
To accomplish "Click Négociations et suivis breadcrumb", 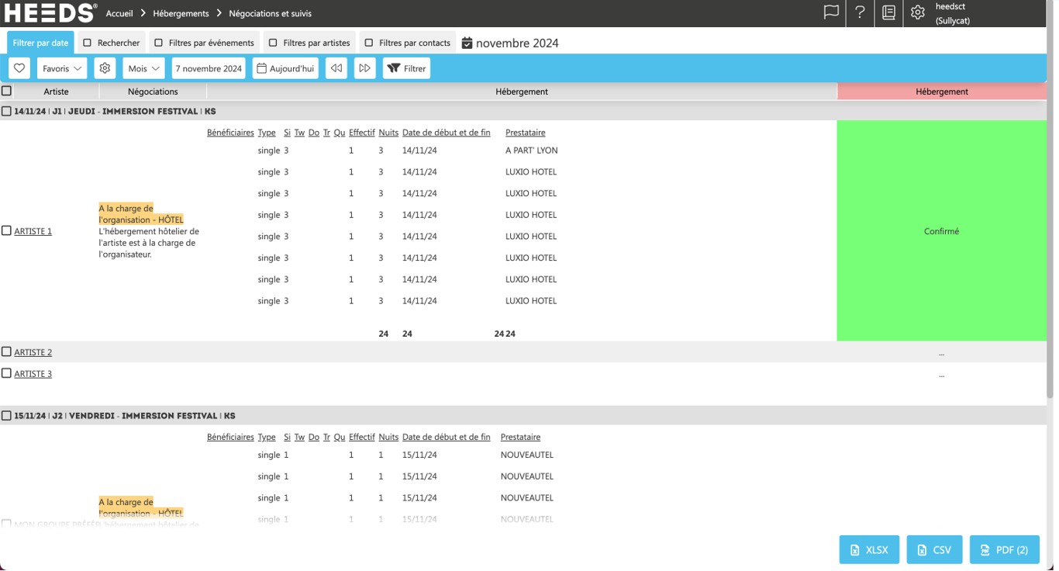I will [x=270, y=13].
